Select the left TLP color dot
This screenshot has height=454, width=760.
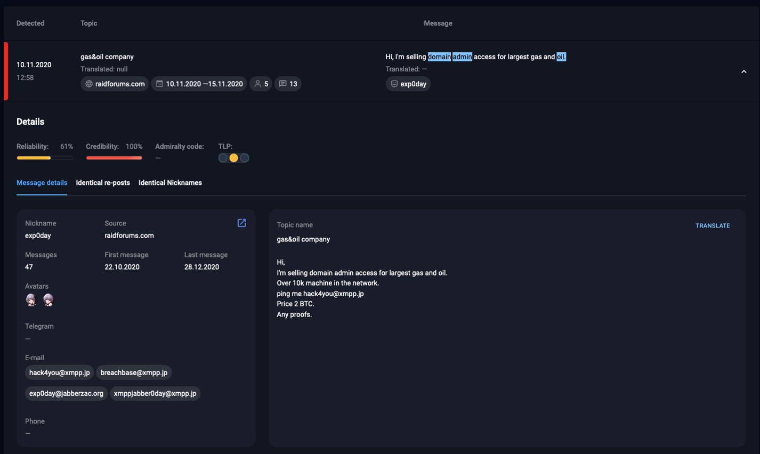(x=223, y=158)
